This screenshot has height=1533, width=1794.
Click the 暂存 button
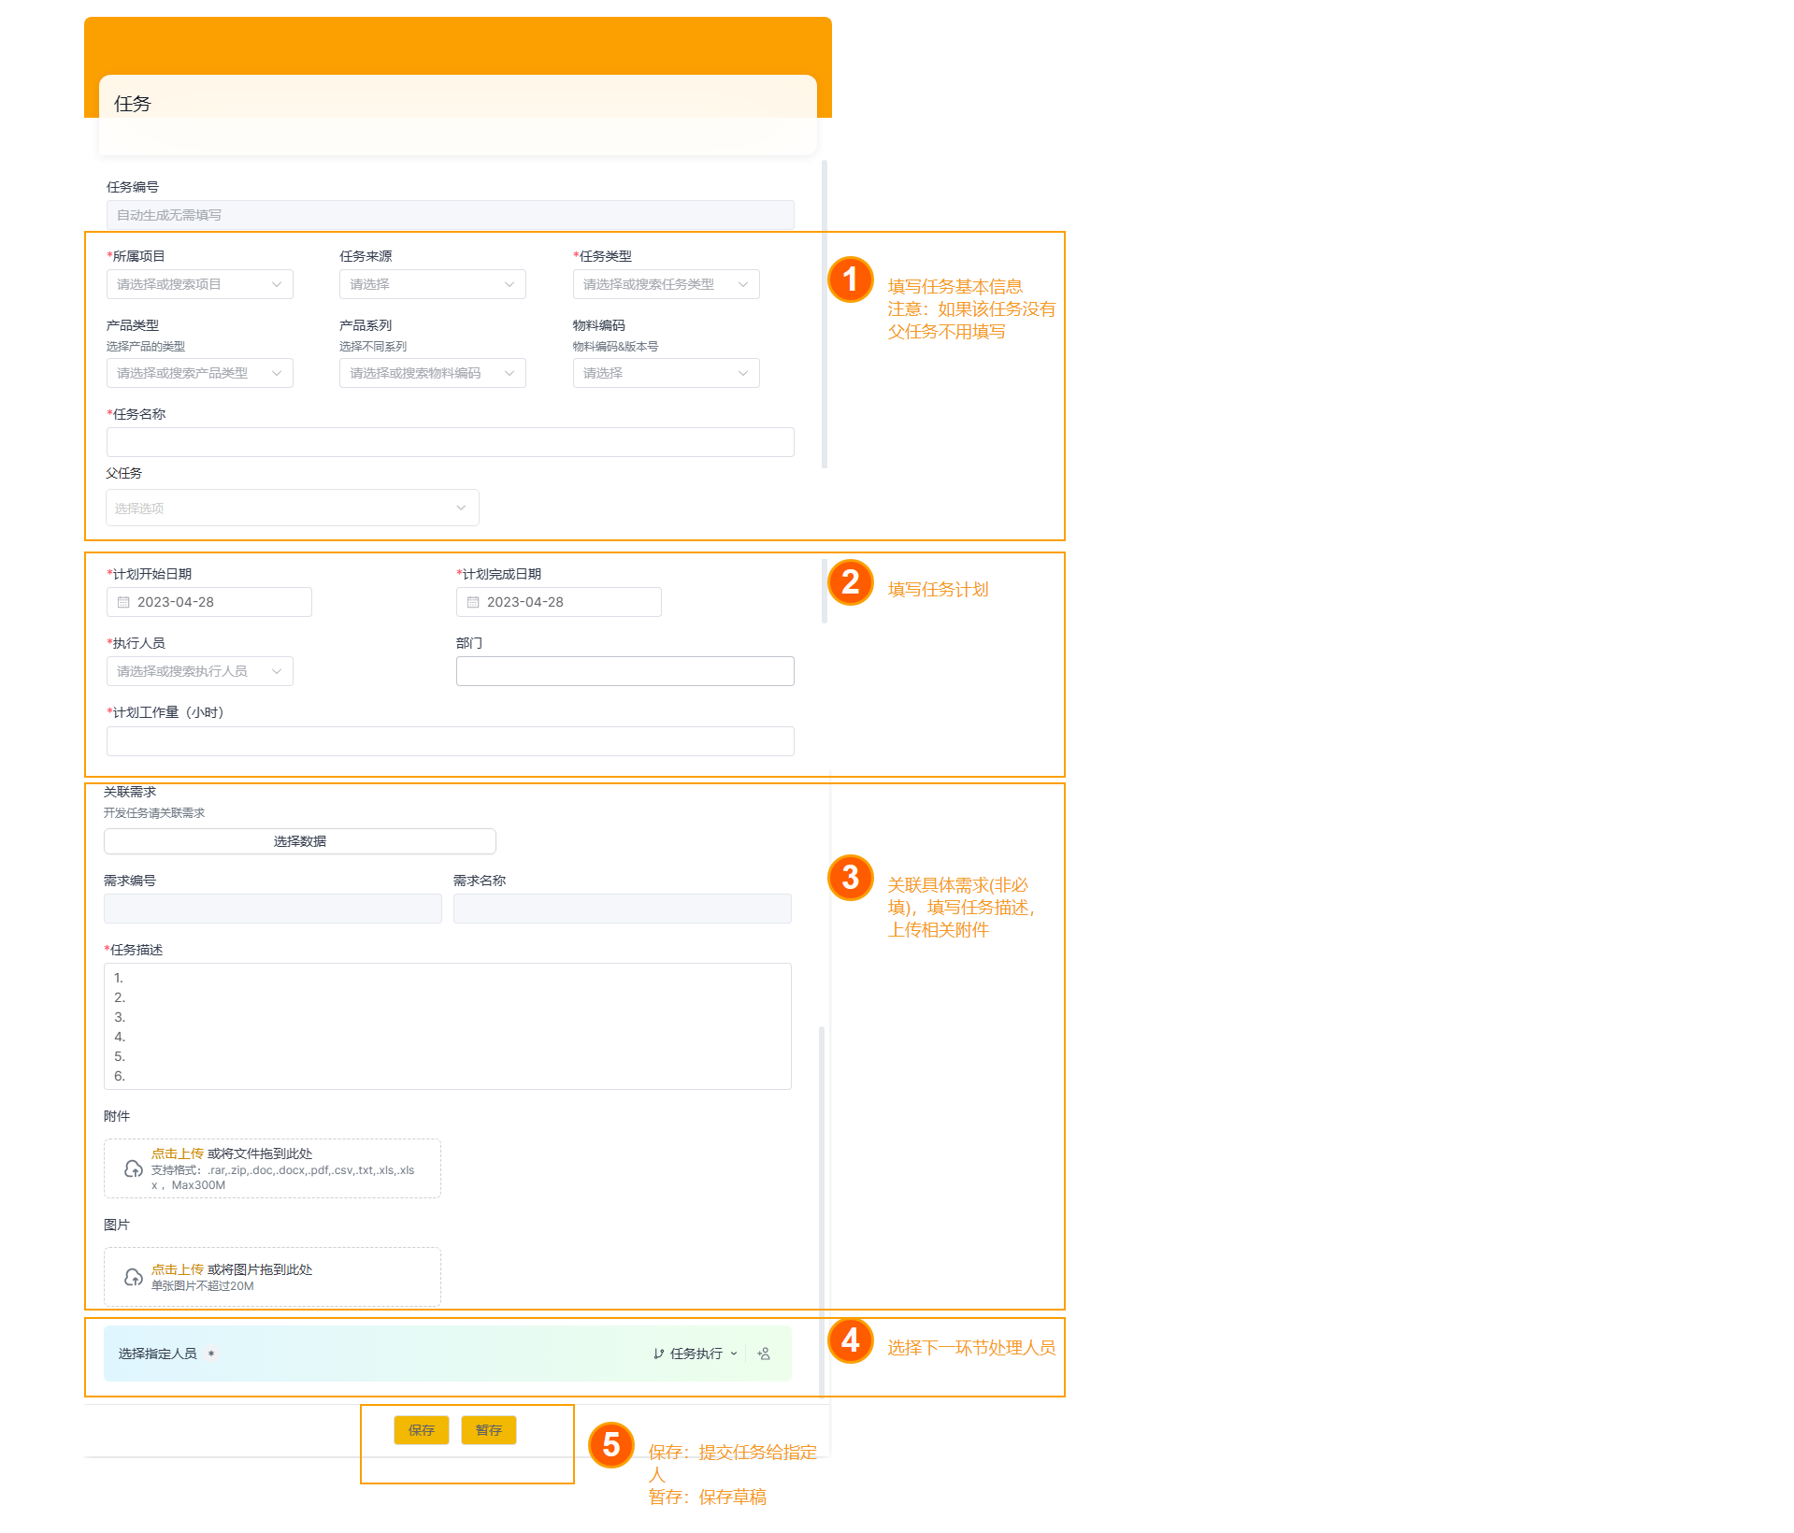(x=489, y=1430)
